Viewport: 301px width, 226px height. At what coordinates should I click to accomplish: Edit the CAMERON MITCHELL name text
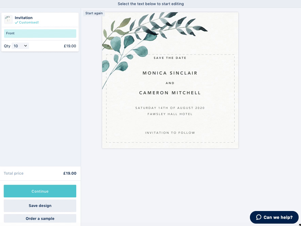(170, 93)
